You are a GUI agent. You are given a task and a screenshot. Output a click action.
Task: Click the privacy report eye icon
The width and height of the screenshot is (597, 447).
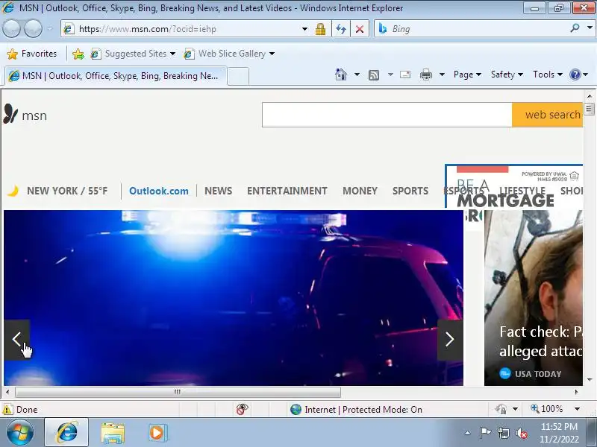pos(242,409)
